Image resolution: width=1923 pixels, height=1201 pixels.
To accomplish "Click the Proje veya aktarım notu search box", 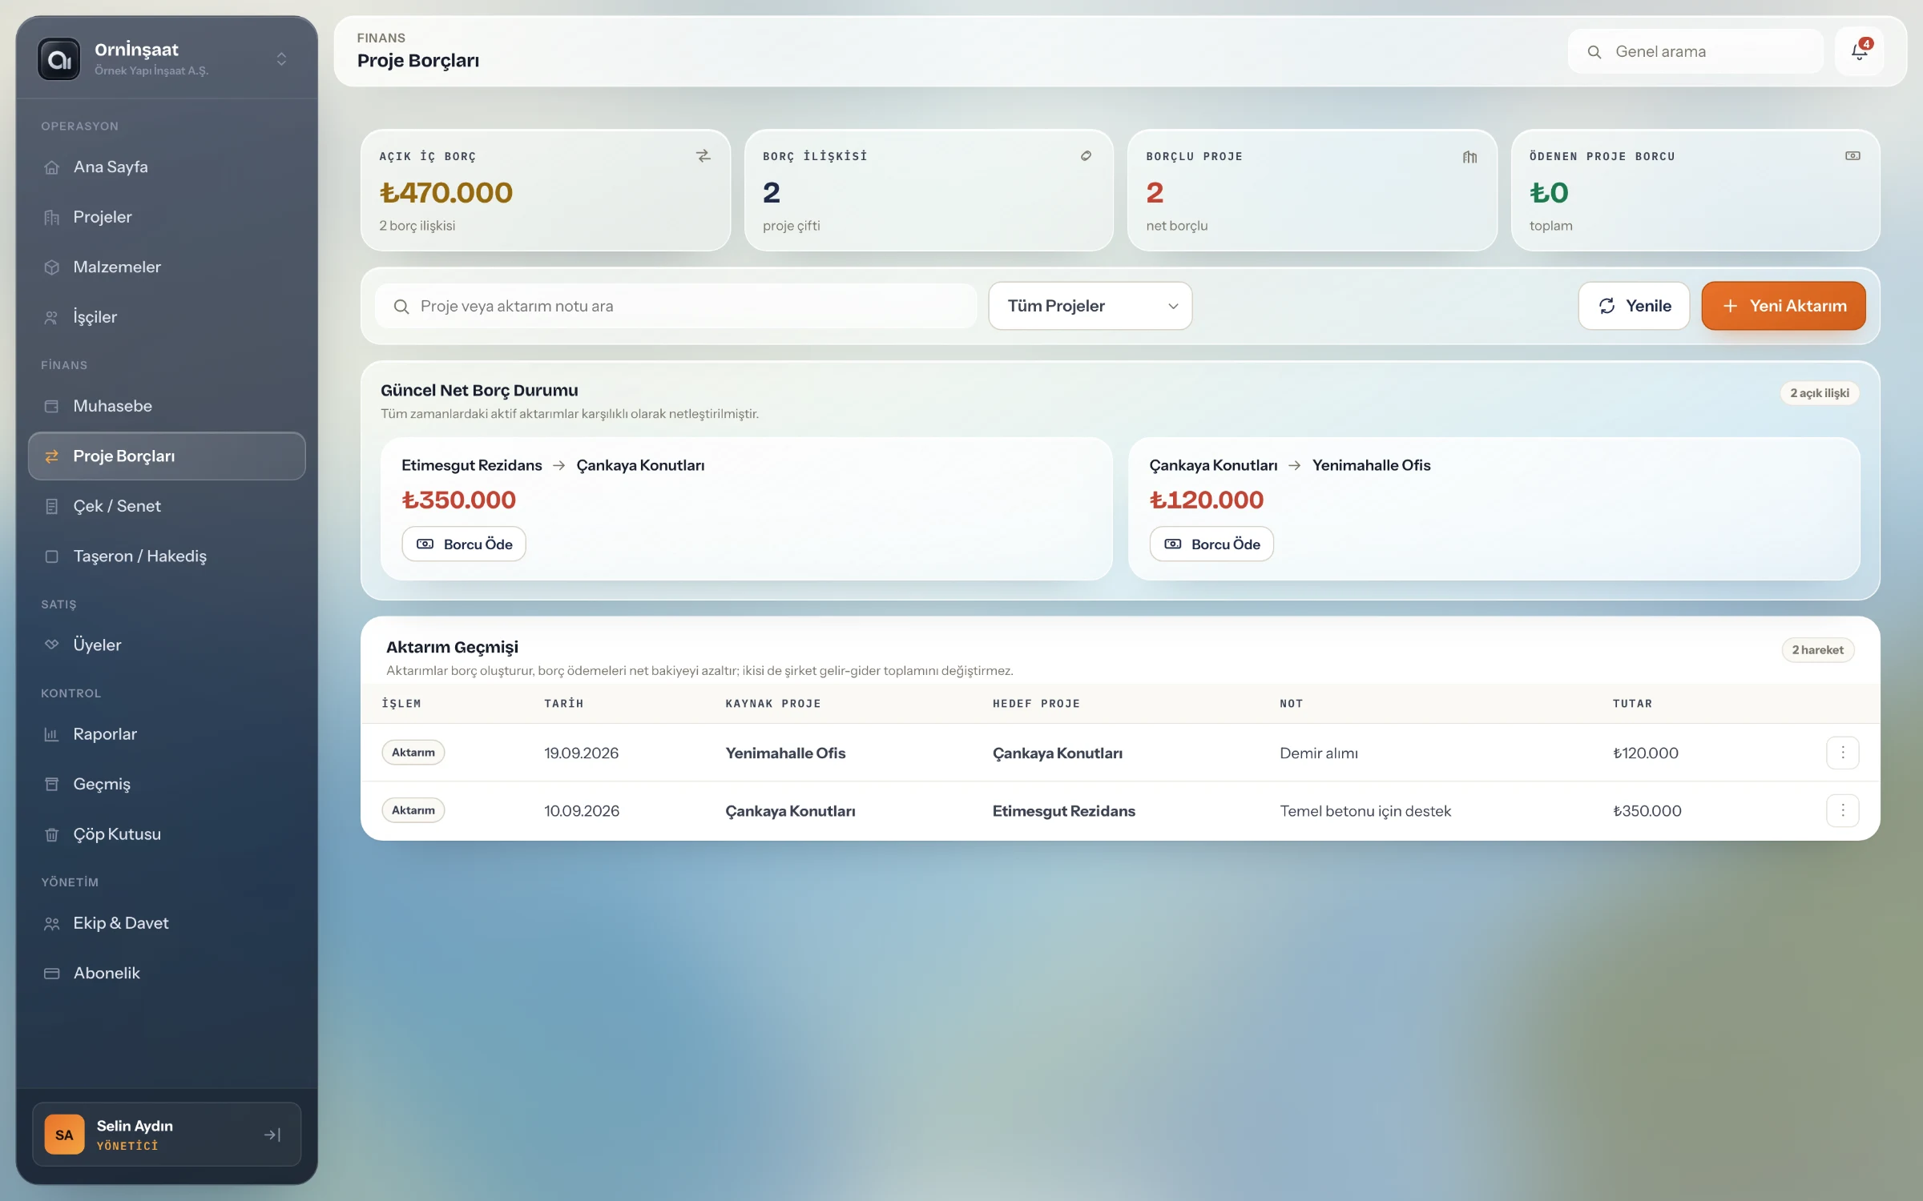I will [675, 306].
